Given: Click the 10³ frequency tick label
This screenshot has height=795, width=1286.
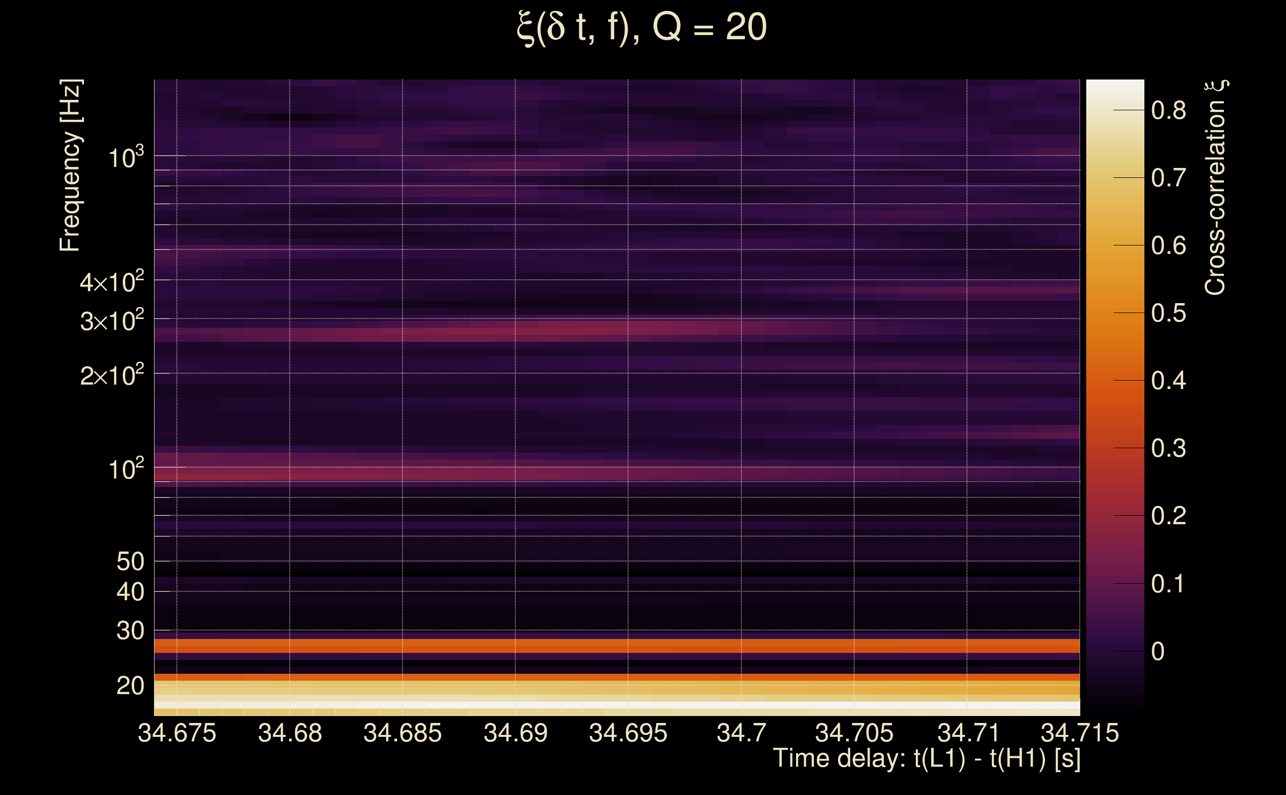Looking at the screenshot, I should pos(126,157).
